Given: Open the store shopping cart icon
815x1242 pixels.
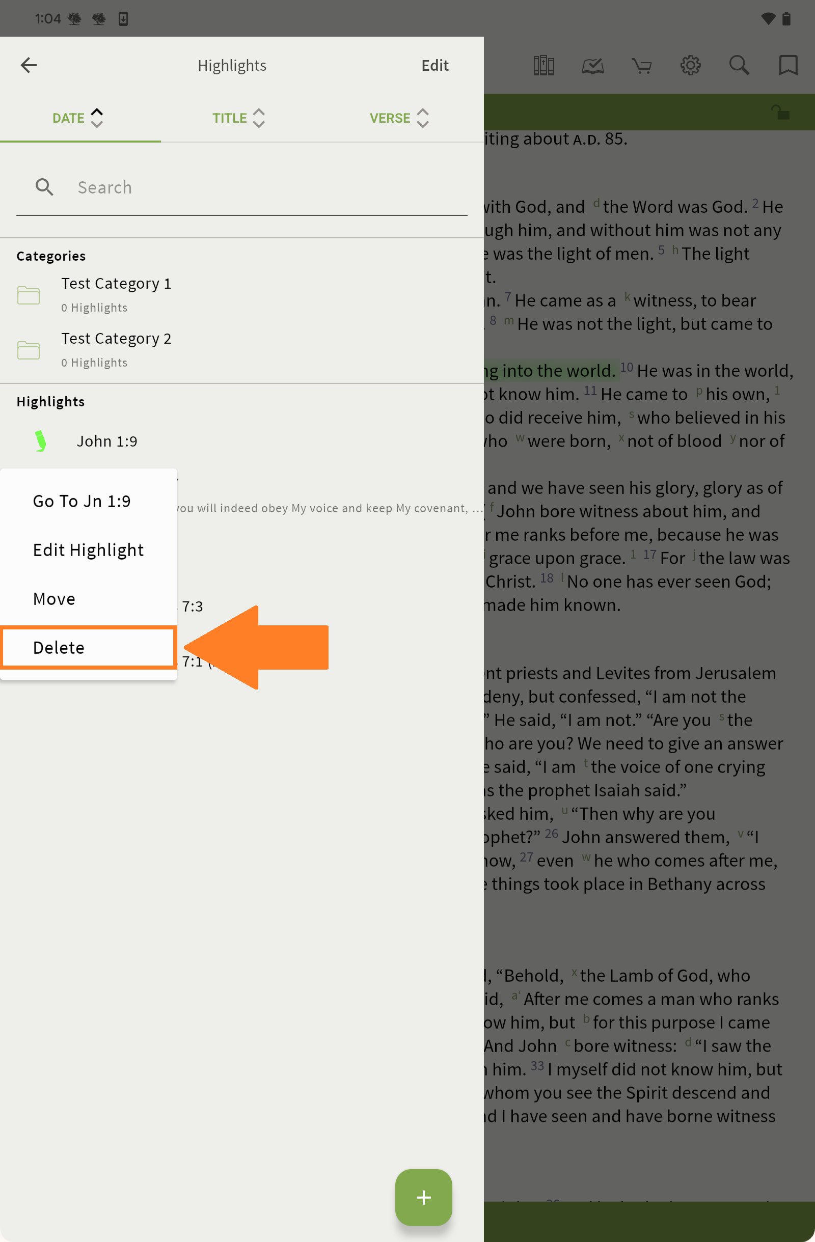Looking at the screenshot, I should tap(641, 66).
